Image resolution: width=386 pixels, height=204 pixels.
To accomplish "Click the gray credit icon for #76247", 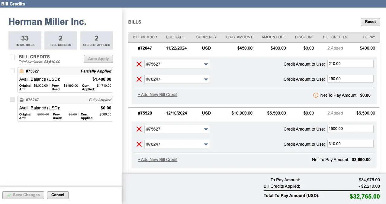I will point(21,100).
